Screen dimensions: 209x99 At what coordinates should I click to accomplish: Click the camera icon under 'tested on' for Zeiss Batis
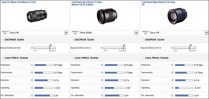(146, 34)
